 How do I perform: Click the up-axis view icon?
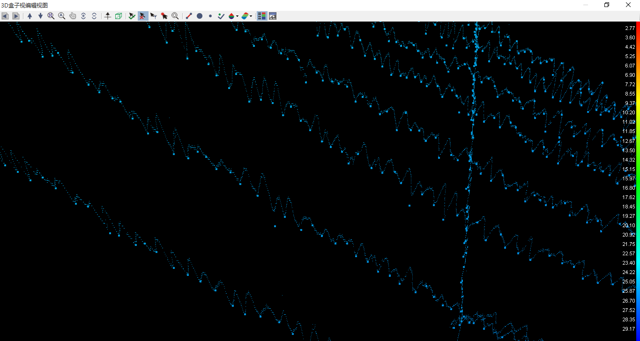(108, 16)
